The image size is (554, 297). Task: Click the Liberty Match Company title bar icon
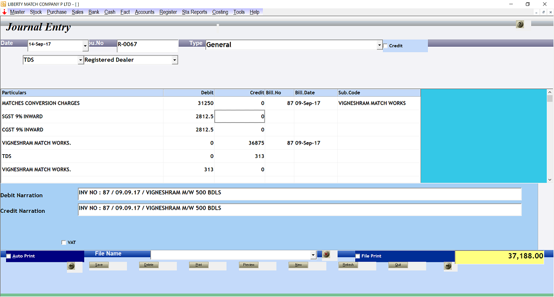(x=4, y=4)
